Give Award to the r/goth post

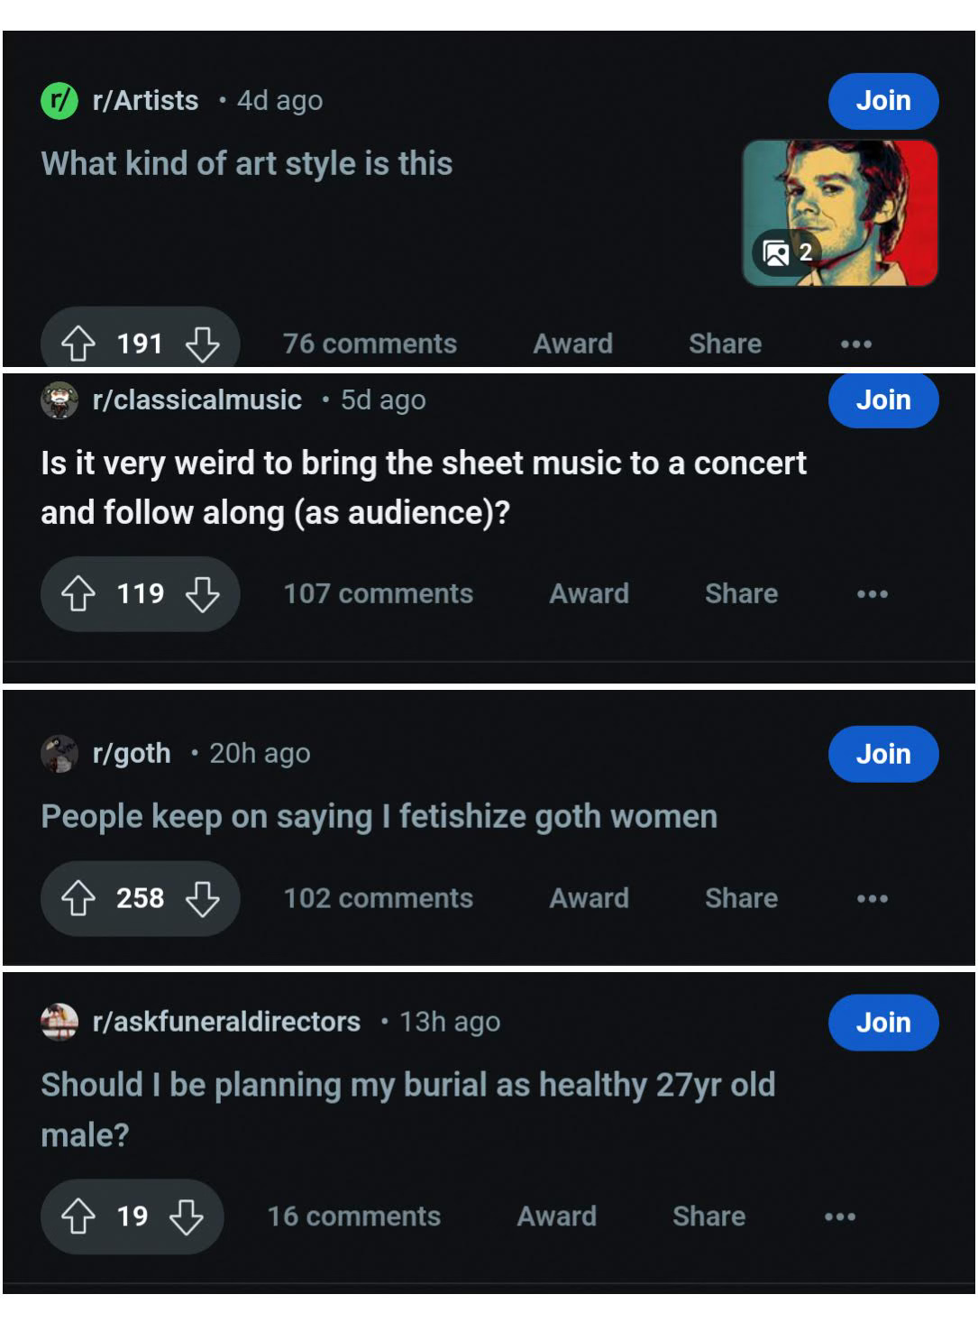point(589,898)
